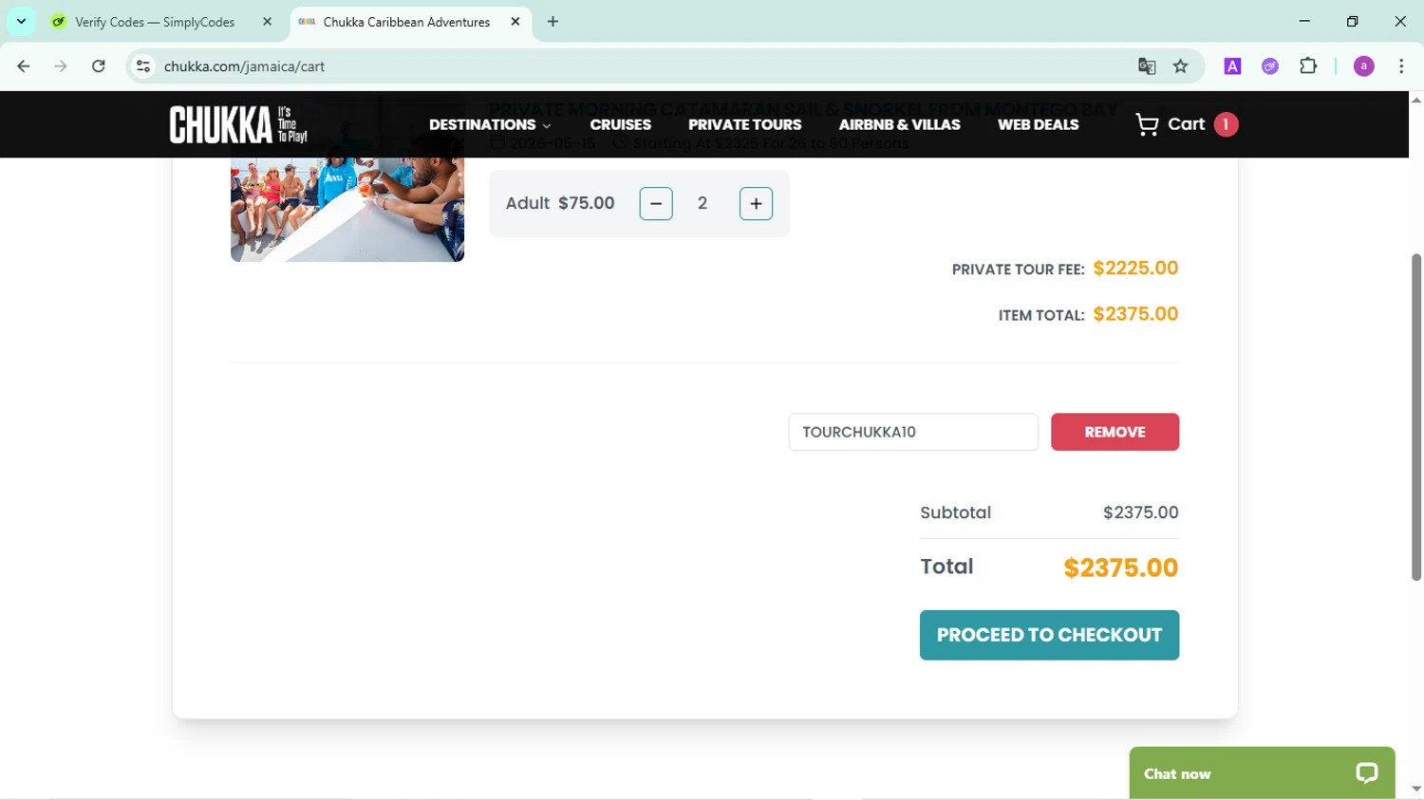Click scrollbar up arrow

pos(1416,100)
